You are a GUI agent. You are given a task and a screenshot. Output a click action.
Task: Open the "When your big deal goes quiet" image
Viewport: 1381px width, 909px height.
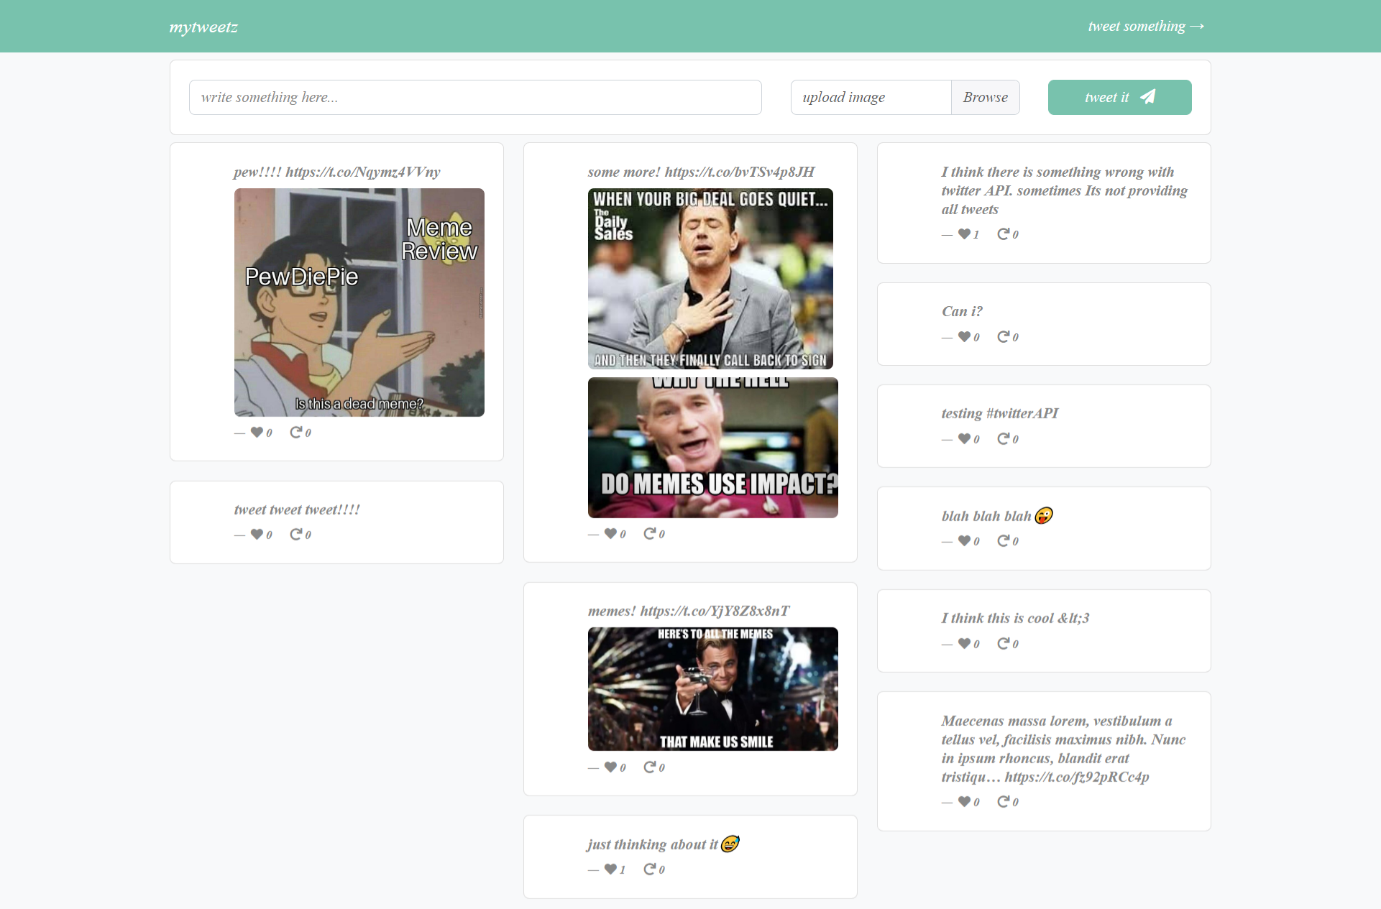coord(710,278)
